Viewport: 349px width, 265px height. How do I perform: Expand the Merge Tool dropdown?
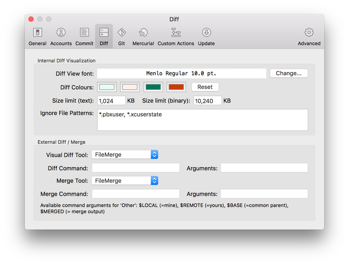(125, 181)
